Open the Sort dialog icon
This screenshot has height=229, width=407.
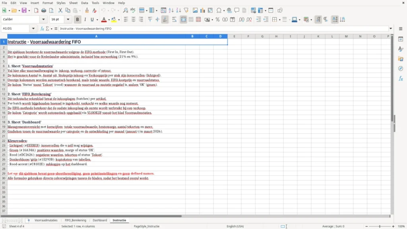163,10
